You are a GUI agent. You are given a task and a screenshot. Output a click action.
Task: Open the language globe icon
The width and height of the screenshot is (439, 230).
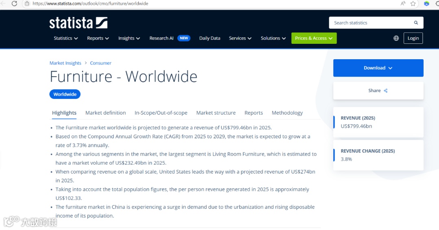(x=396, y=38)
